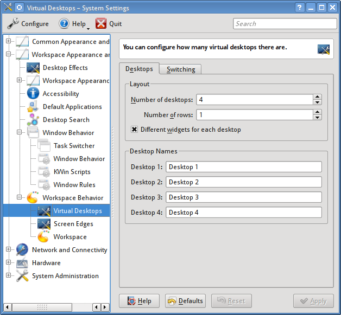Image resolution: width=341 pixels, height=315 pixels.
Task: Click the sidebar horizontal scrollbar thumb
Action: click(x=42, y=307)
